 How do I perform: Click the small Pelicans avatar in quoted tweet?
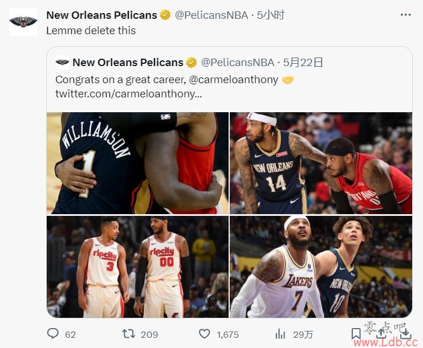tap(62, 63)
